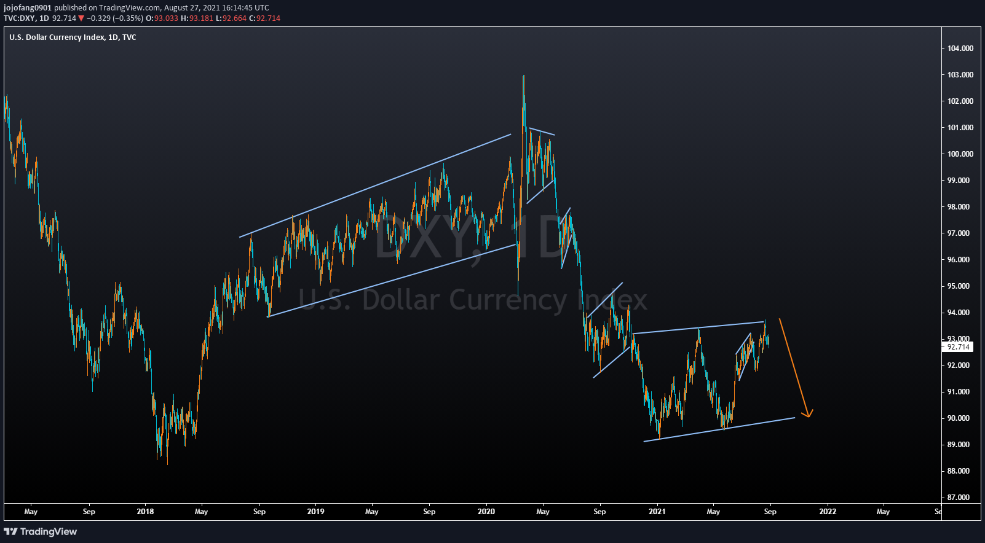The width and height of the screenshot is (985, 543).
Task: Click the 2018 label on the time axis
Action: pyautogui.click(x=145, y=512)
